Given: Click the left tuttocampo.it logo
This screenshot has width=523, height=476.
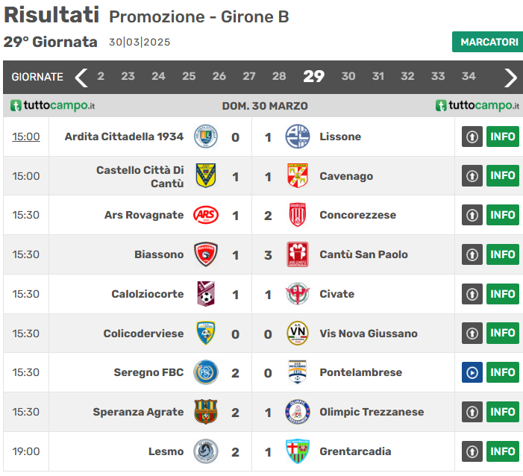Looking at the screenshot, I should click(52, 106).
